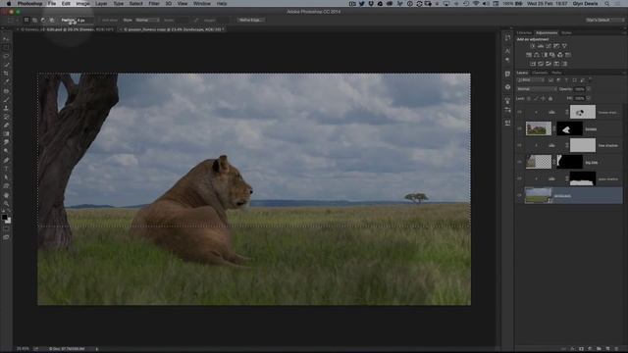
Task: Select the Crop tool
Action: [x=6, y=74]
